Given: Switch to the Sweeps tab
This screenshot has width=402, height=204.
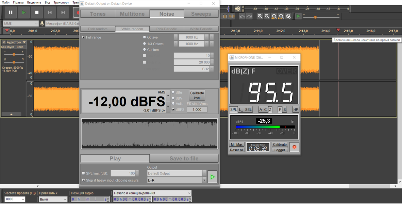Looking at the screenshot, I should click(x=201, y=14).
